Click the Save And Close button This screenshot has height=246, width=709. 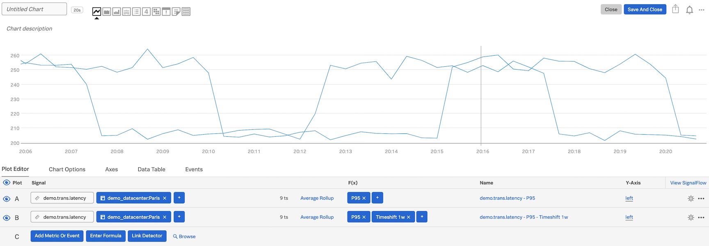[x=645, y=9]
